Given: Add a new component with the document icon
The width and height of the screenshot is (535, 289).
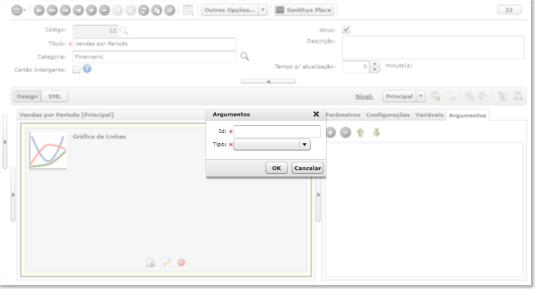Looking at the screenshot, I should click(150, 262).
